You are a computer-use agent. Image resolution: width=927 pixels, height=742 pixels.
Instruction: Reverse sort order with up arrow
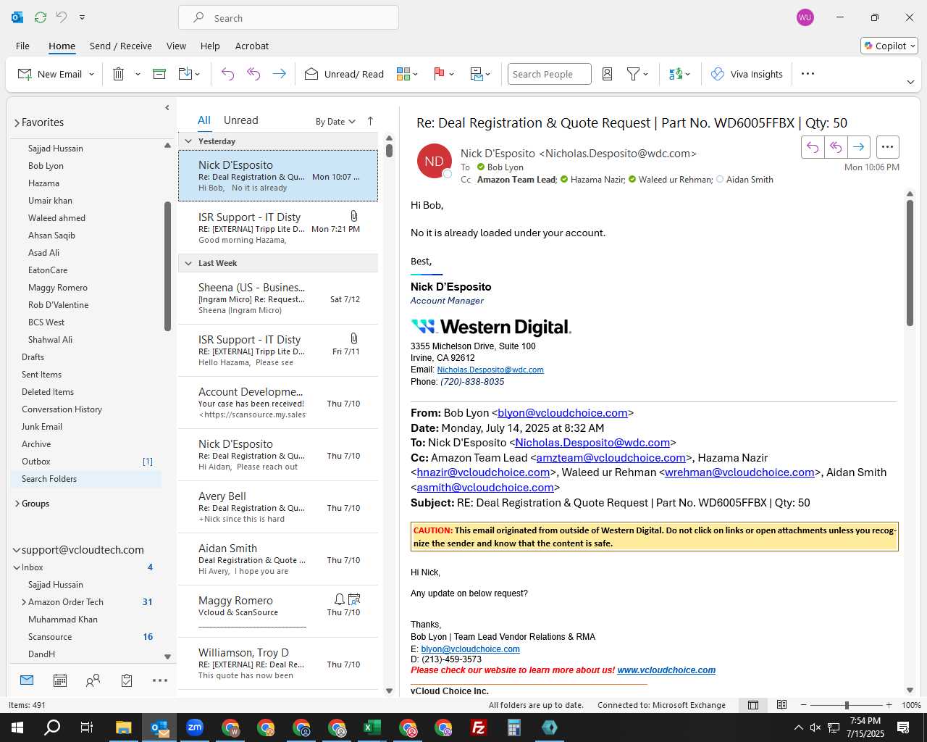click(370, 121)
